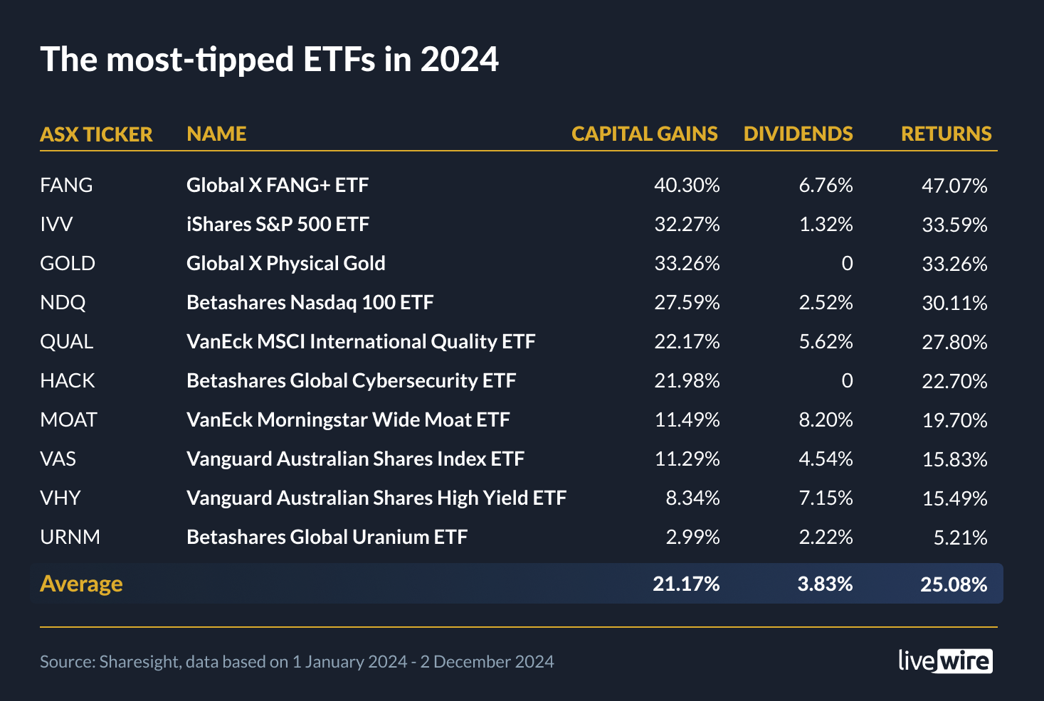Click Betashares Global Uranium ETF name
Image resolution: width=1044 pixels, height=701 pixels.
point(327,537)
